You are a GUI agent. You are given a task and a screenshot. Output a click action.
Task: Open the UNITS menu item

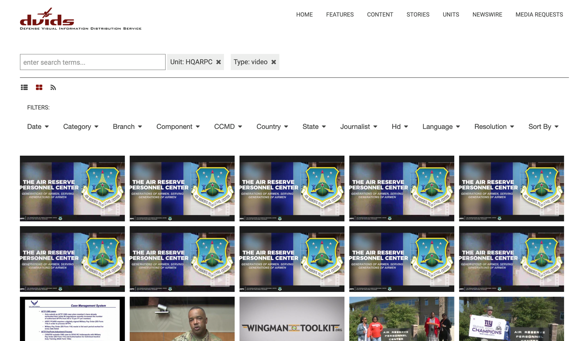451,15
